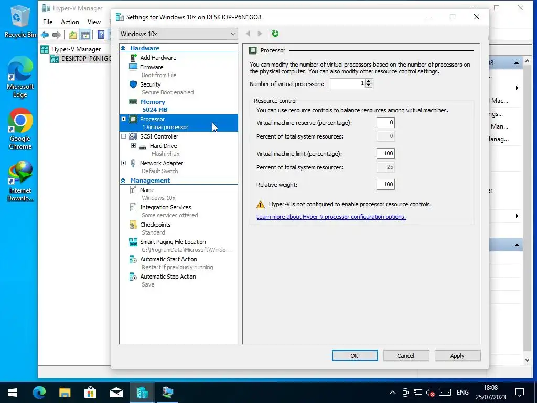Open the muted volume tray icon
Image resolution: width=537 pixels, height=403 pixels.
point(430,393)
